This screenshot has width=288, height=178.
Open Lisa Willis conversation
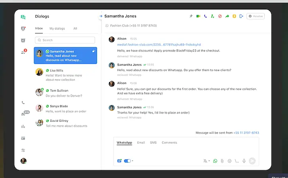[x=65, y=75]
